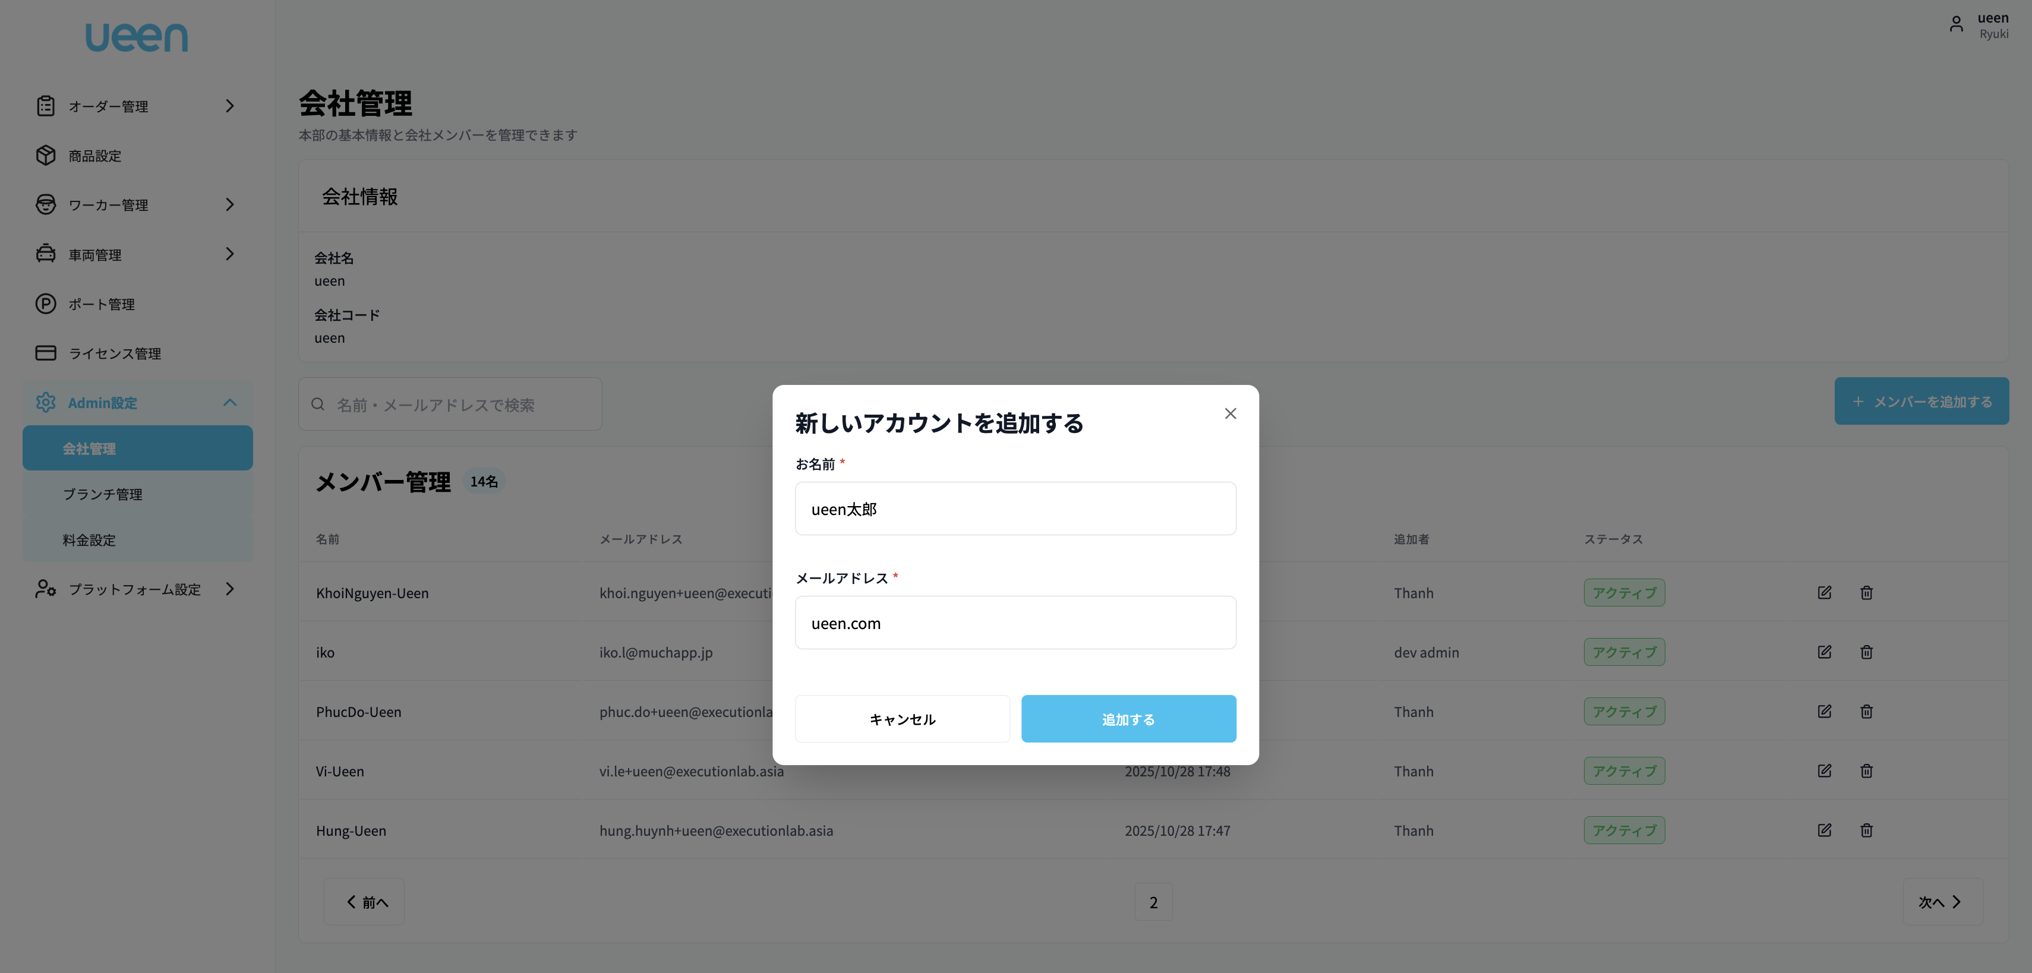Expand the ワーカー管理 submenu
The height and width of the screenshot is (973, 2032).
(229, 205)
